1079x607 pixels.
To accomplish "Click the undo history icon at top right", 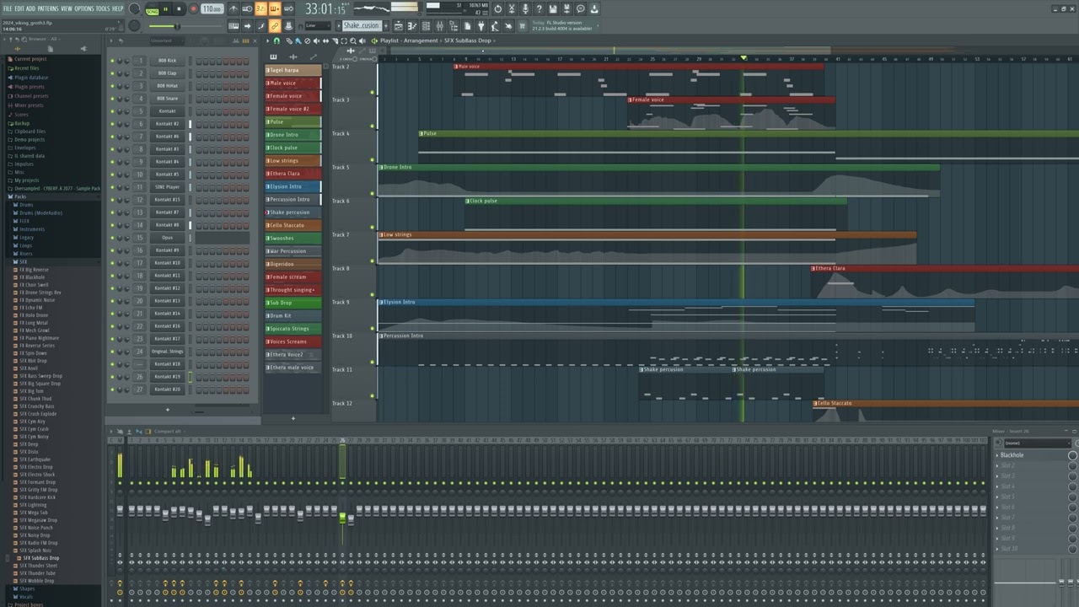I will tap(497, 9).
